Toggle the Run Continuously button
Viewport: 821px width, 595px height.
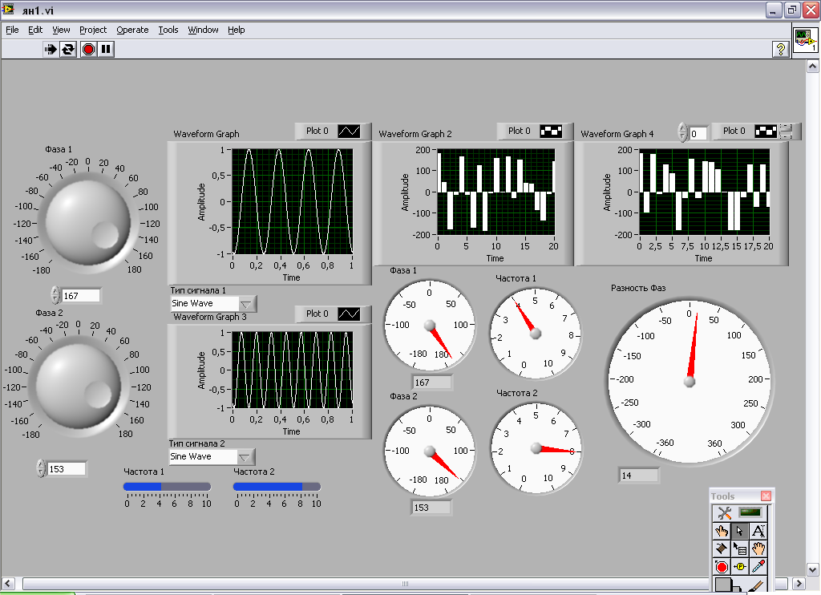point(69,49)
